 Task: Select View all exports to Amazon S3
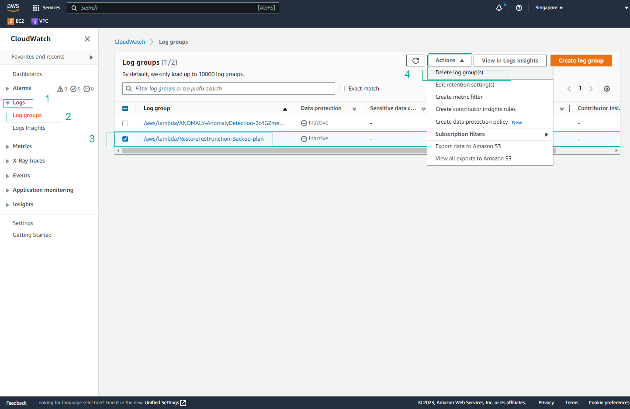(x=490, y=159)
